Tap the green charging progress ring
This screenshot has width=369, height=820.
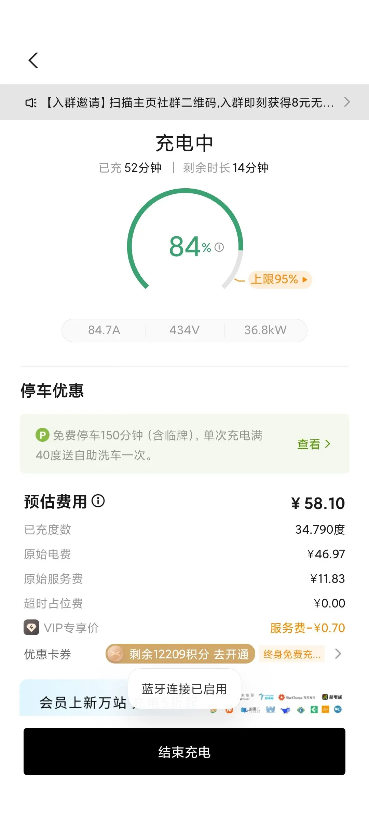(x=185, y=239)
